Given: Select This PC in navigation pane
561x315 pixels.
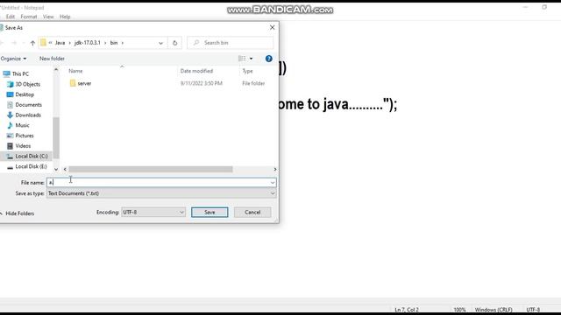Looking at the screenshot, I should click(20, 73).
